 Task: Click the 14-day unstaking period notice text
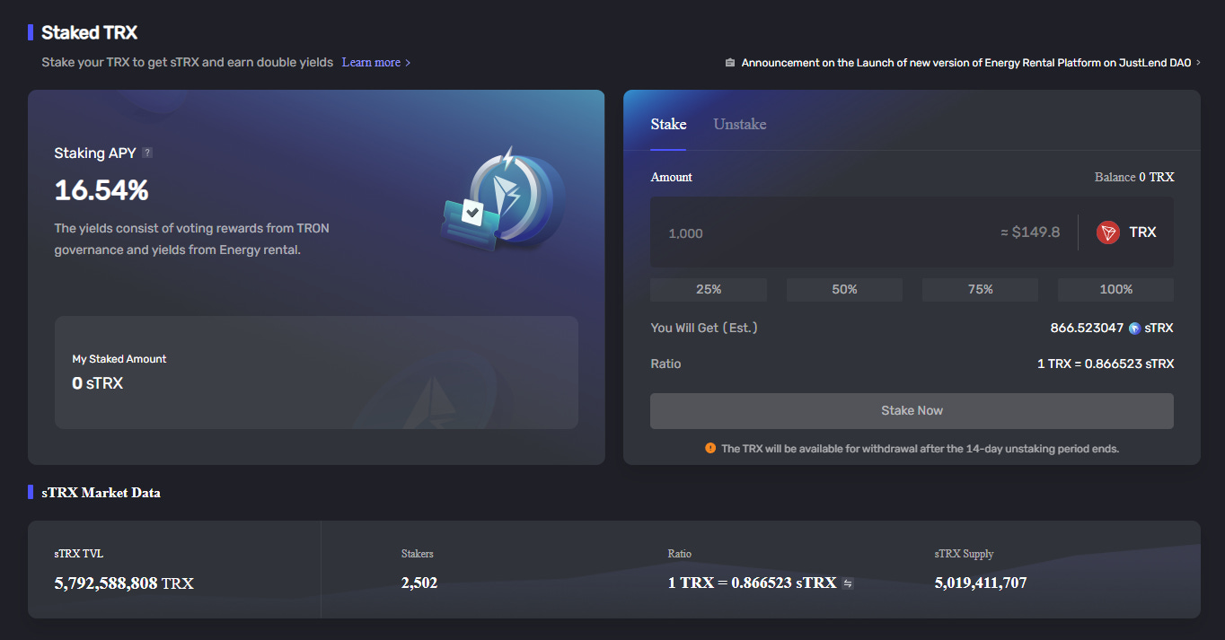(920, 448)
